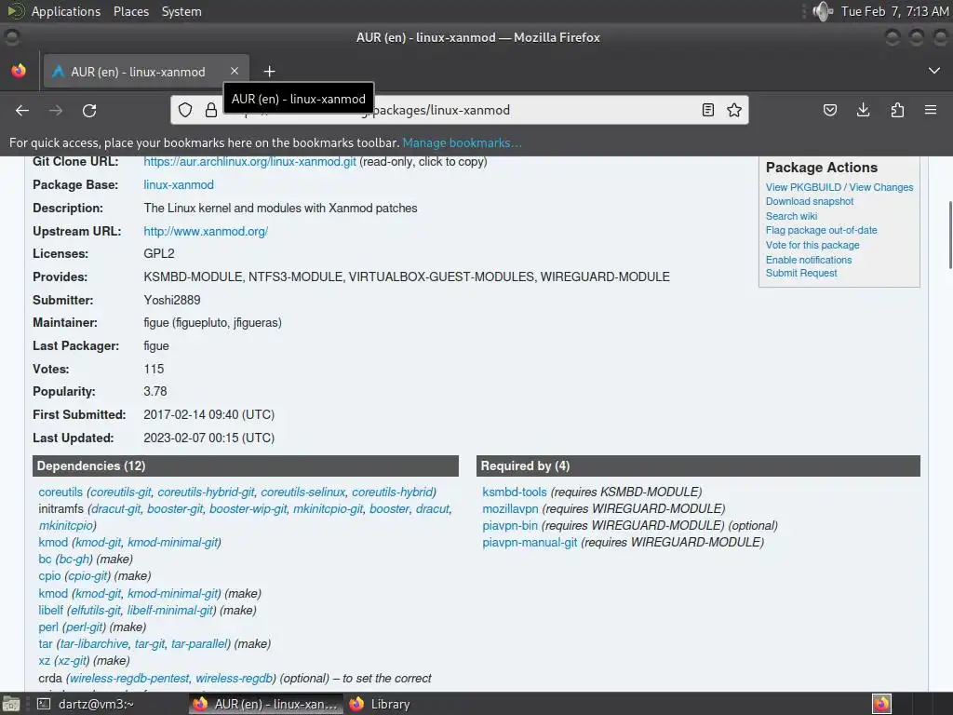Open a new tab with plus button

269,72
